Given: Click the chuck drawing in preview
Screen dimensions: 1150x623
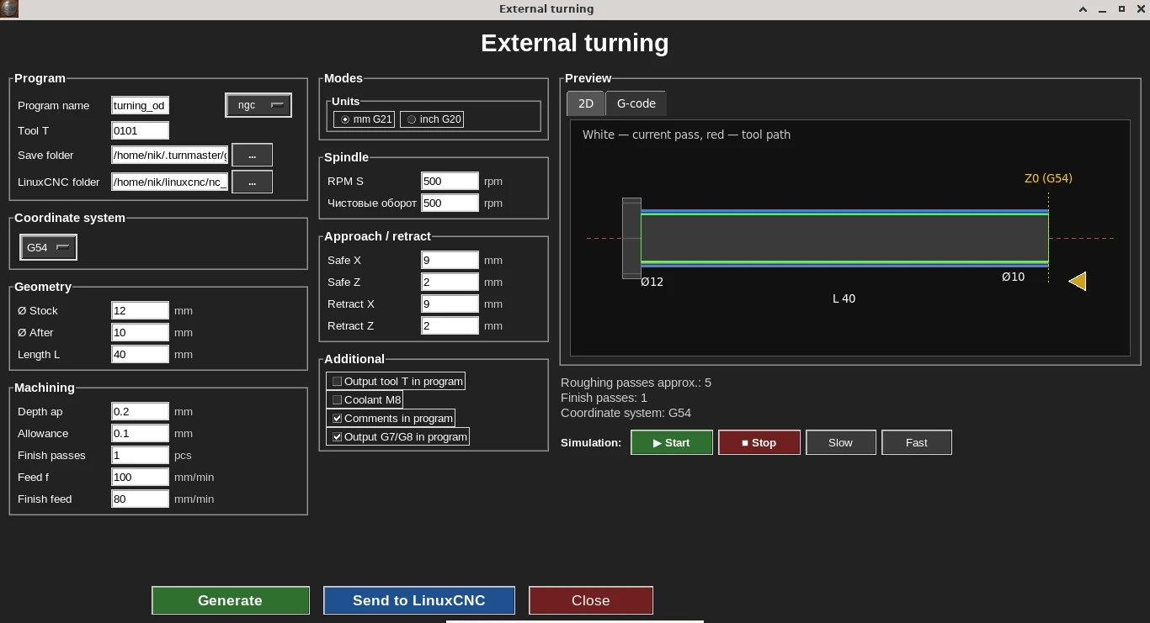Looking at the screenshot, I should coord(631,238).
